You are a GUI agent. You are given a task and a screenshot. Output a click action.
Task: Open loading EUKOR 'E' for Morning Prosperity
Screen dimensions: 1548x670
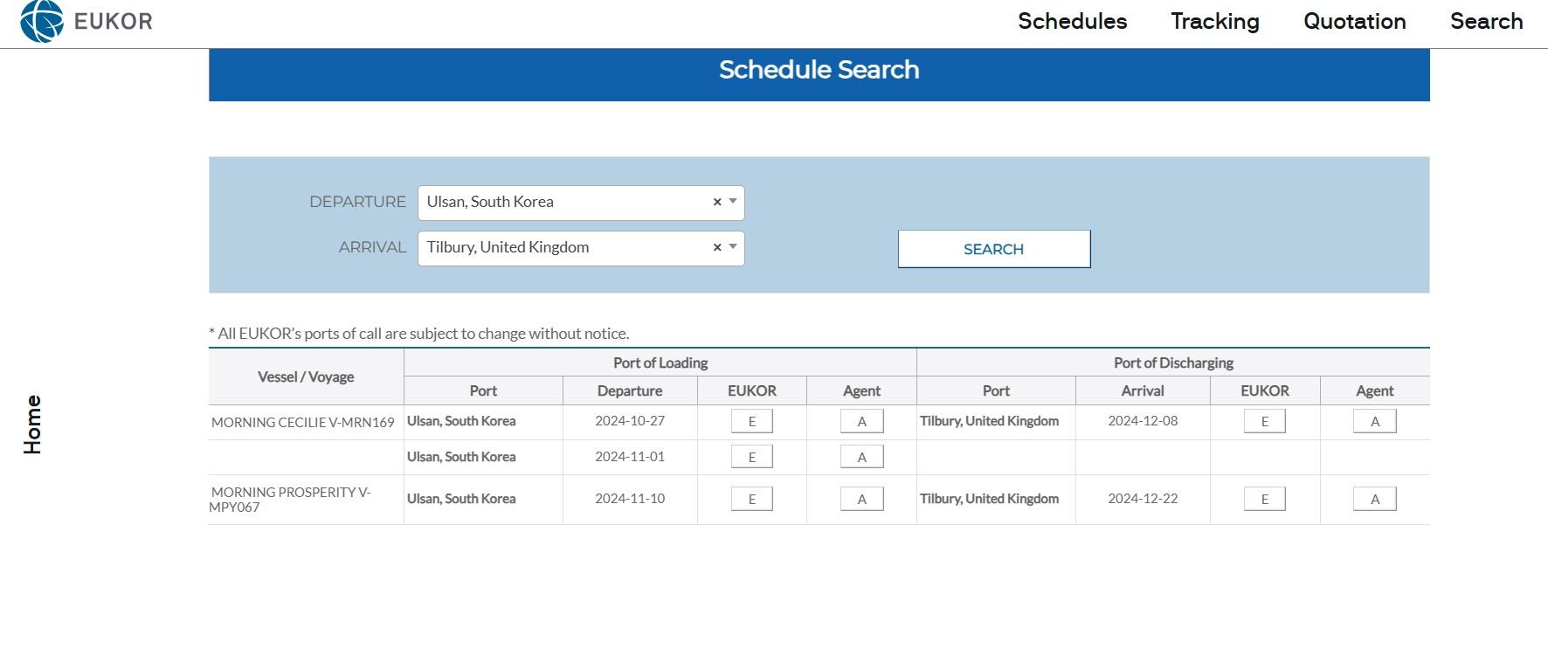coord(751,499)
